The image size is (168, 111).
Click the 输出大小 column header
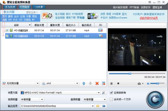[71, 25]
